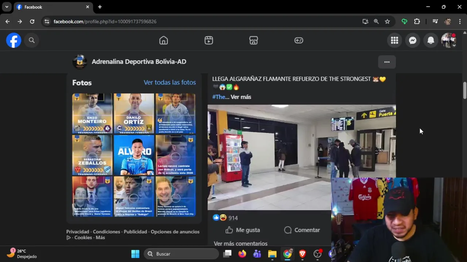Open Brave browser from taskbar
Screen dimensions: 467x262
pos(302,254)
